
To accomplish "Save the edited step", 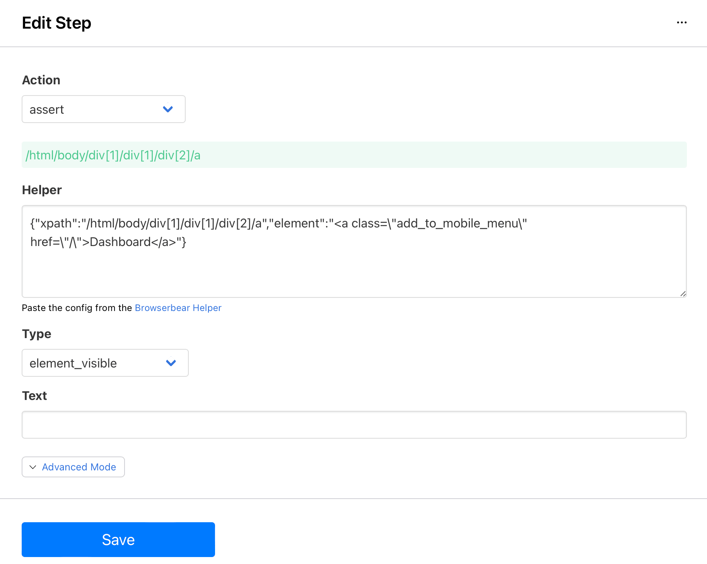I will (x=118, y=539).
